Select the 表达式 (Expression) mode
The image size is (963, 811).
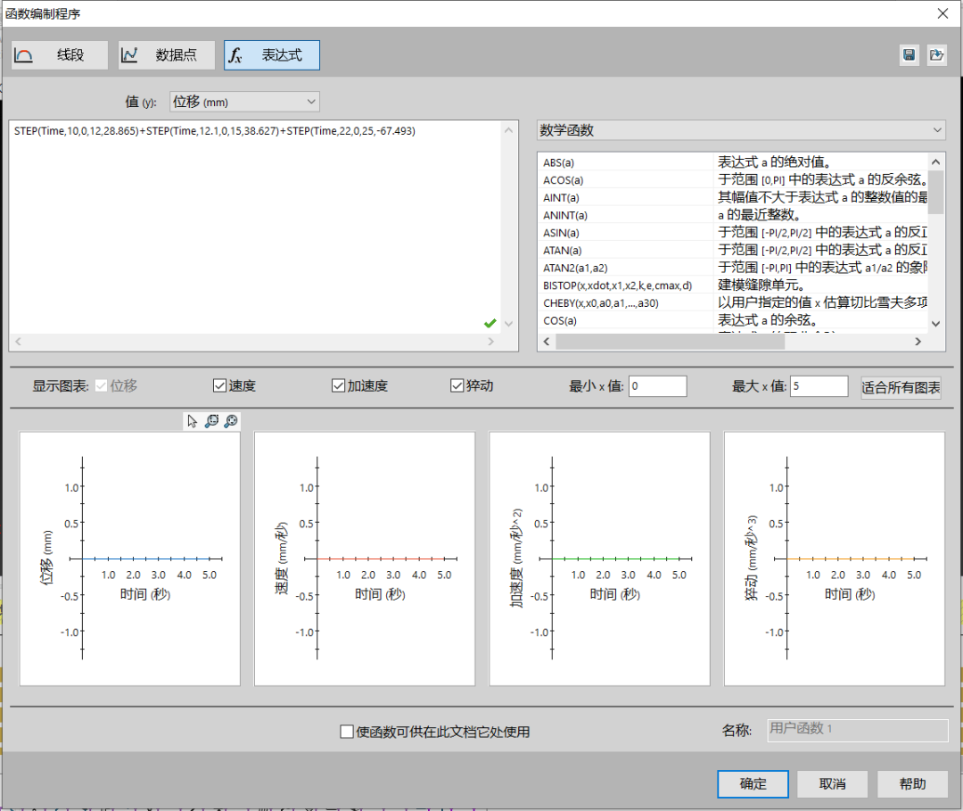pyautogui.click(x=272, y=55)
